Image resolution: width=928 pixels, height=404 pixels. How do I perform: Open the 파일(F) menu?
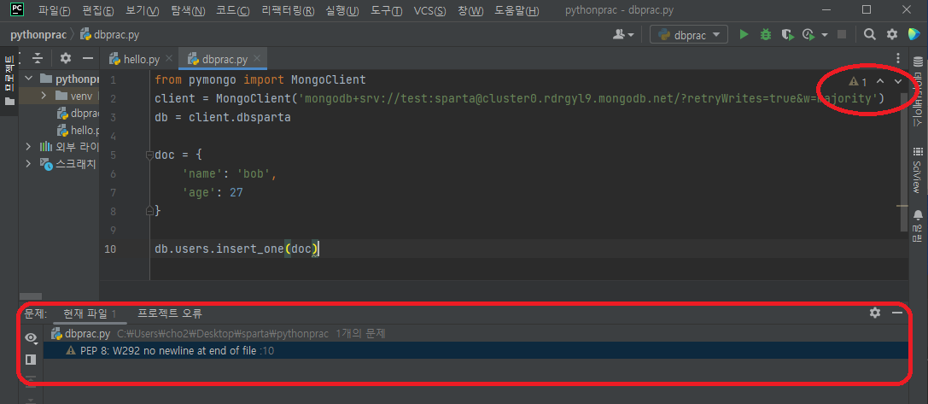54,10
